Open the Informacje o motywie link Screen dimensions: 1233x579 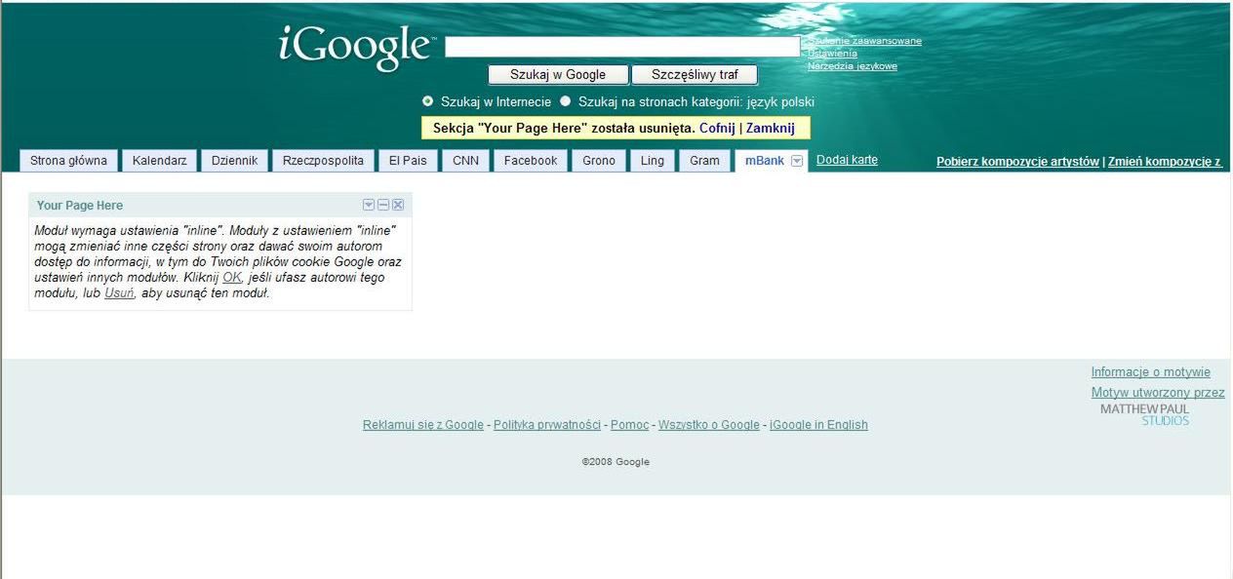point(1151,372)
